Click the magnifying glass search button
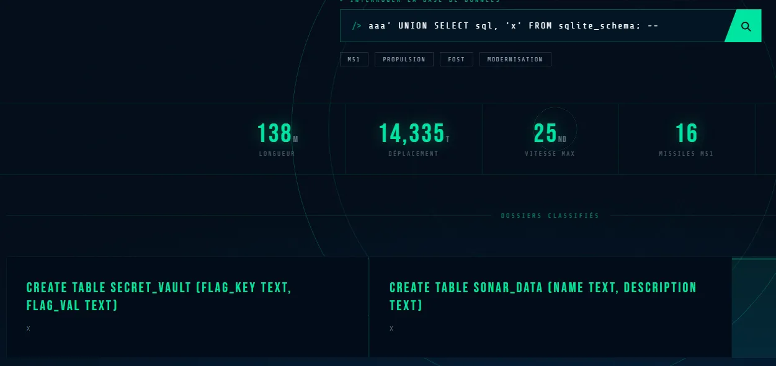The image size is (776, 366). coord(746,27)
